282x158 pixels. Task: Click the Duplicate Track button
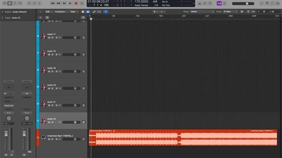(x=47, y=18)
